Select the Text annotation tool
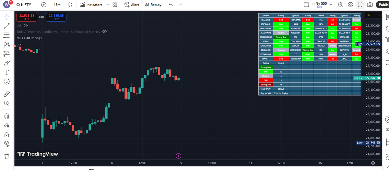The height and width of the screenshot is (170, 389). [6, 72]
